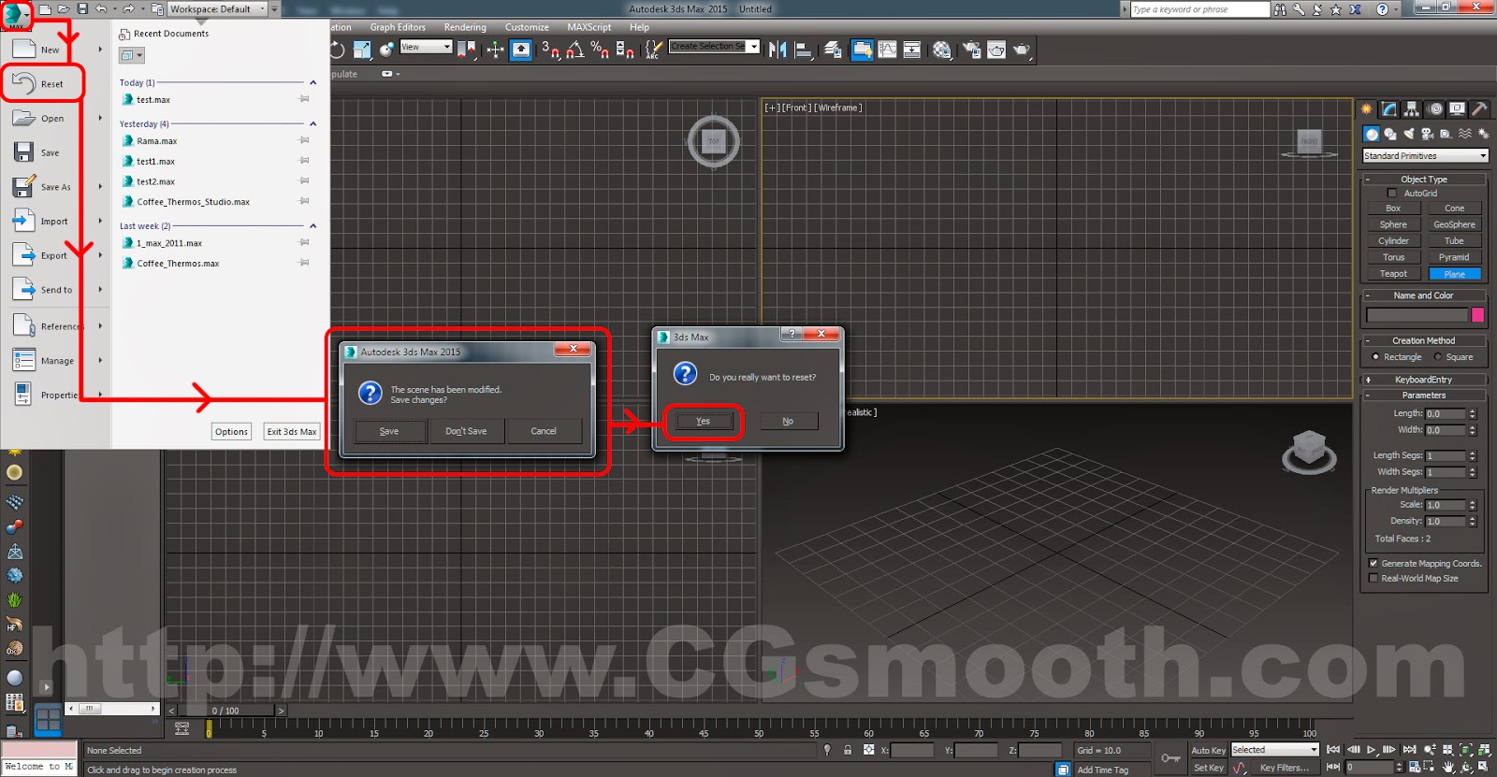Open the Motion command panel tab
Viewport: 1497px width, 777px height.
tap(1435, 109)
